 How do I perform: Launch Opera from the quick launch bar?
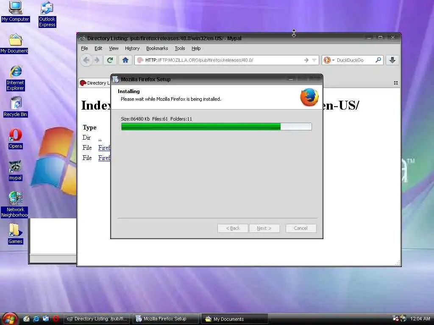56,319
